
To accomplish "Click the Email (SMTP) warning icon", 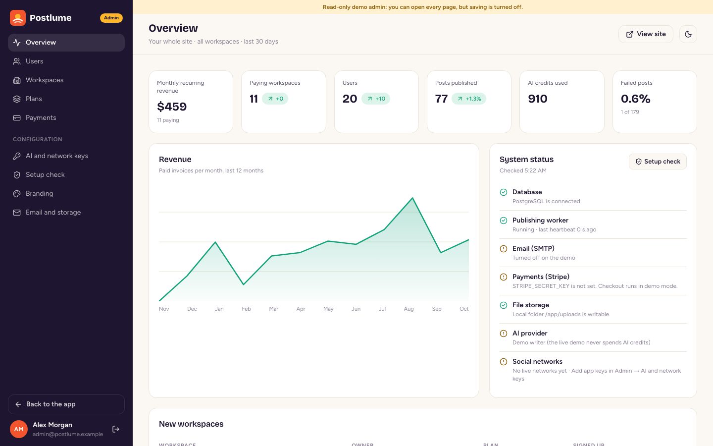I will pos(504,249).
